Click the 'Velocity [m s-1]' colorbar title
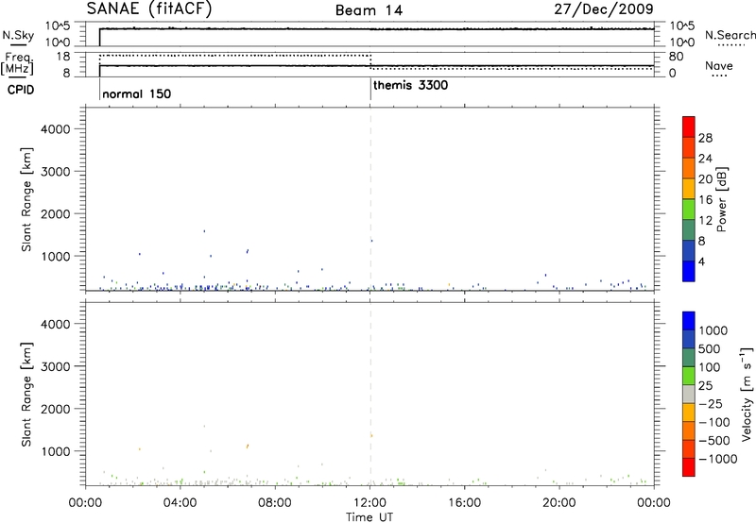Screen dimensions: 756x523 tap(747, 394)
